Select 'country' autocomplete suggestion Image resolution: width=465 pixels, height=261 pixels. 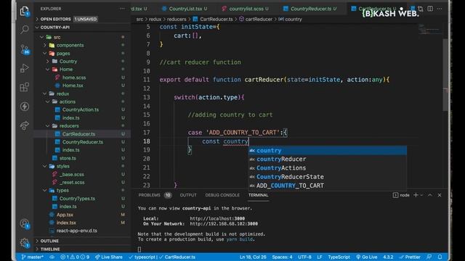[x=328, y=150]
